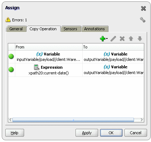The image size is (151, 142).
Task: Click the scrollbar right arrow
Action: [x=142, y=120]
